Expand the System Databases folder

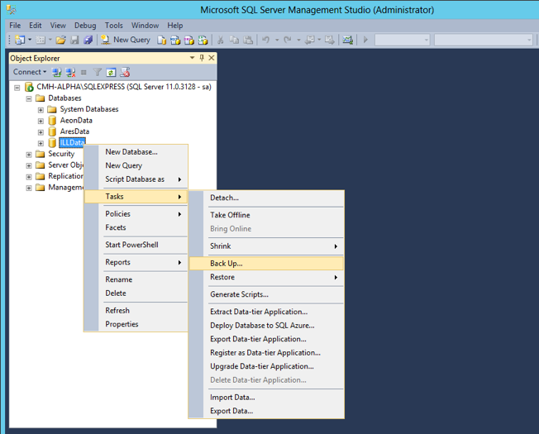(x=41, y=109)
